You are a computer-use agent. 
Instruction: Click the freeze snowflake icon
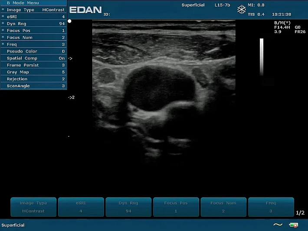[242, 9]
